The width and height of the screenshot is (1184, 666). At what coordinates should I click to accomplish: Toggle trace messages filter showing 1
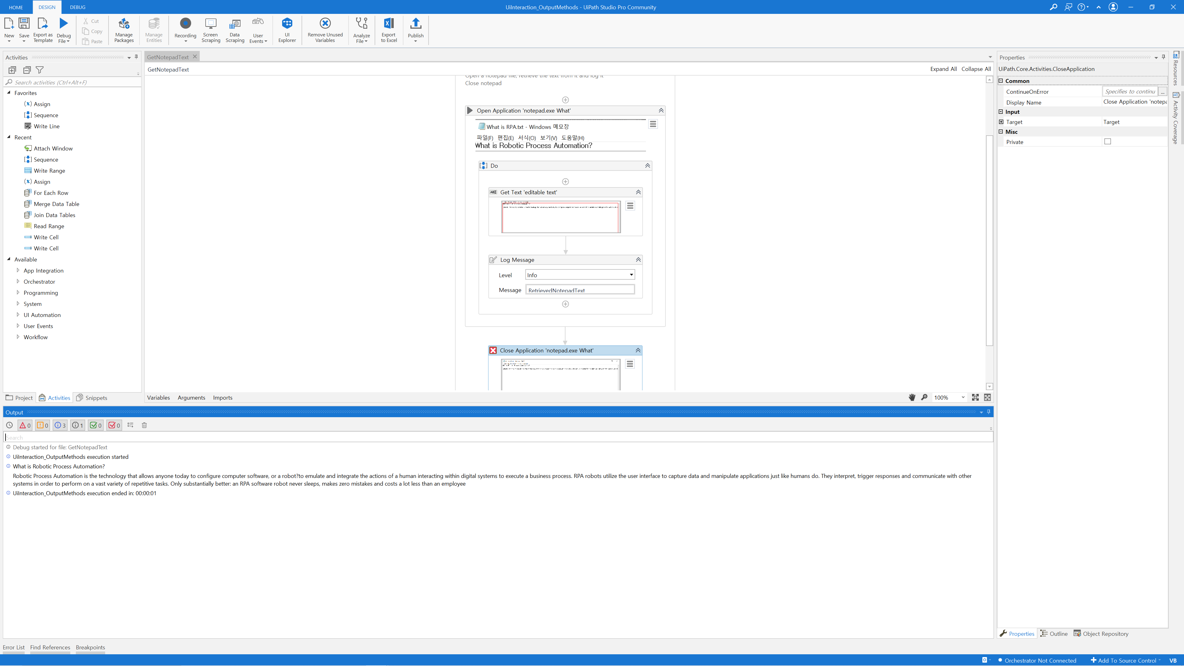tap(78, 425)
